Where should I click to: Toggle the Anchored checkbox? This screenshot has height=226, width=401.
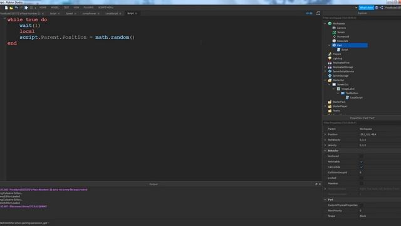pos(362,156)
